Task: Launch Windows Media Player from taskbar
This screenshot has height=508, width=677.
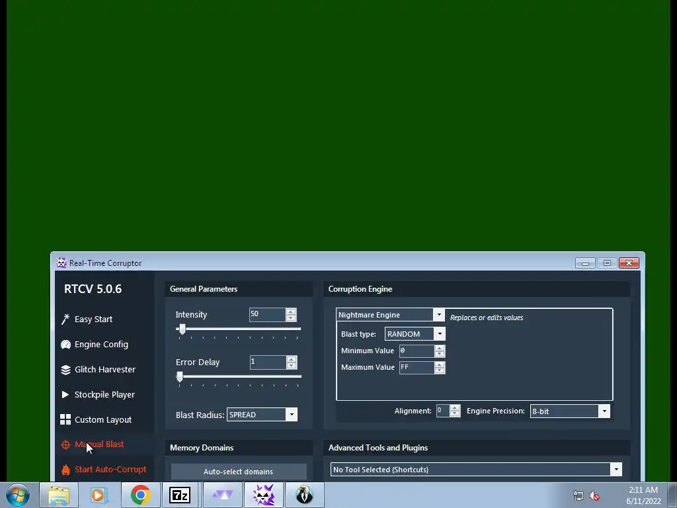Action: point(99,495)
